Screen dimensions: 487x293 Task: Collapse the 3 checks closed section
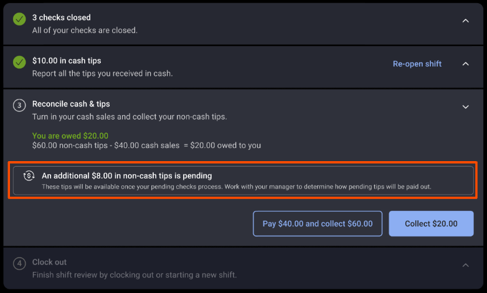coord(465,21)
